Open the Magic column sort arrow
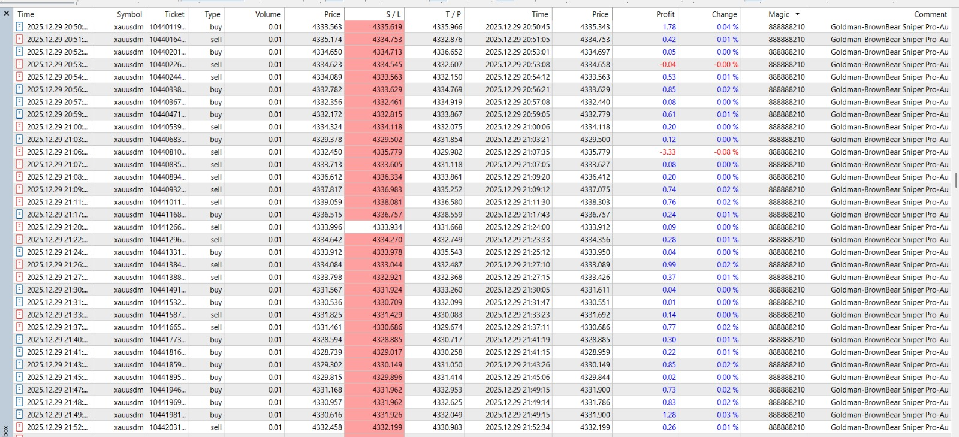This screenshot has width=959, height=437. 797,14
